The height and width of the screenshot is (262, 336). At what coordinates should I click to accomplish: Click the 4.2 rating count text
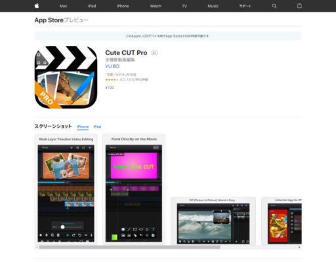tap(134, 80)
